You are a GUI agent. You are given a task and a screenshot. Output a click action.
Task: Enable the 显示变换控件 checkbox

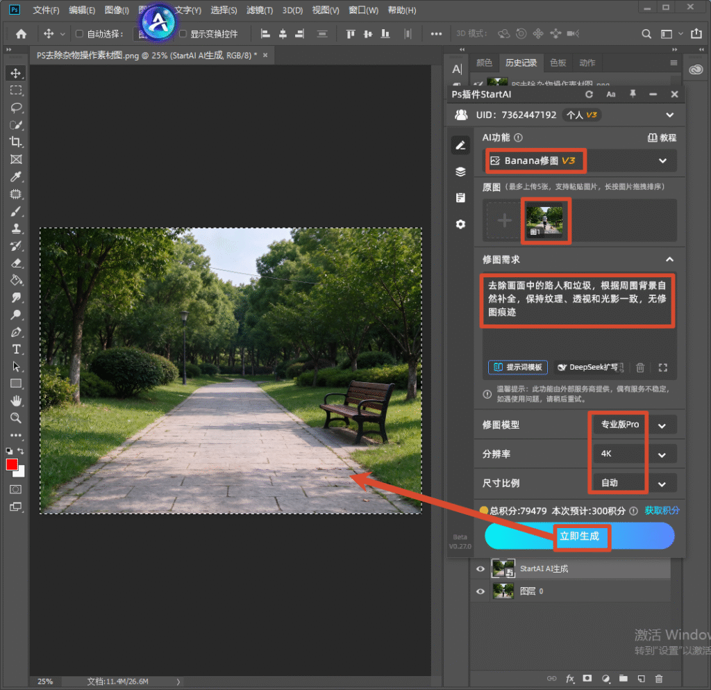pos(183,33)
